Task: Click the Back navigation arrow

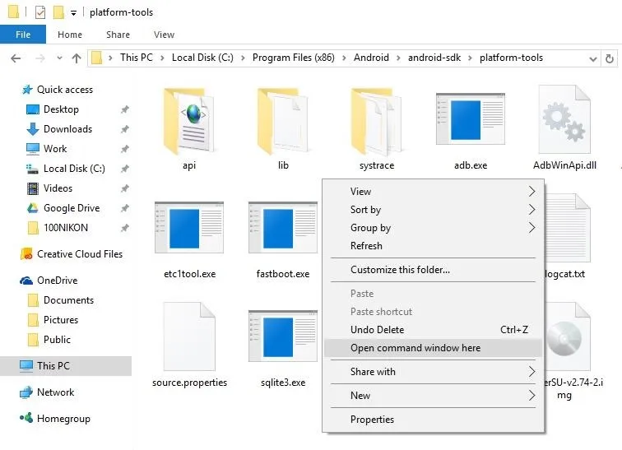Action: coord(16,58)
